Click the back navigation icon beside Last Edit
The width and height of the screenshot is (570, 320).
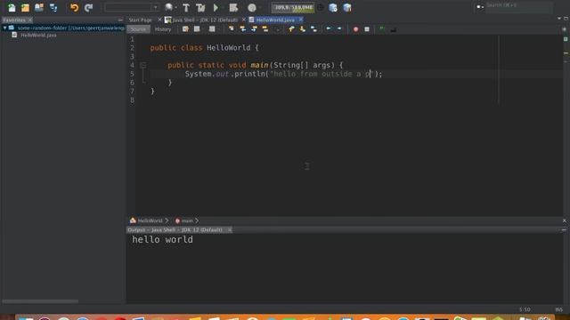pyautogui.click(x=197, y=29)
